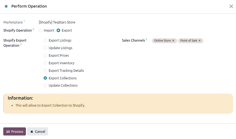Show help tooltip for Shopify Operation

tap(33, 29)
